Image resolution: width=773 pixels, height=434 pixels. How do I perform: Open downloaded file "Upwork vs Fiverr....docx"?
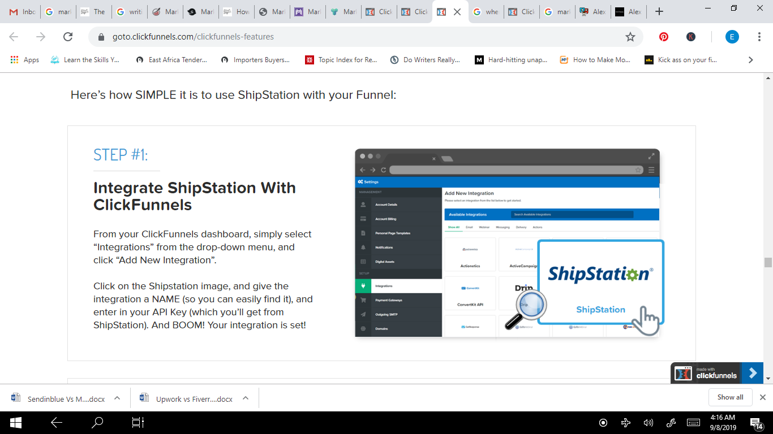coord(187,398)
